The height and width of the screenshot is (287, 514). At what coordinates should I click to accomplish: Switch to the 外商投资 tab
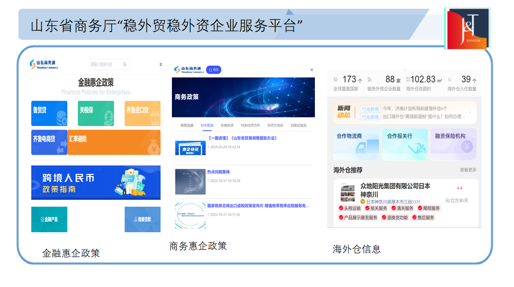(x=227, y=125)
